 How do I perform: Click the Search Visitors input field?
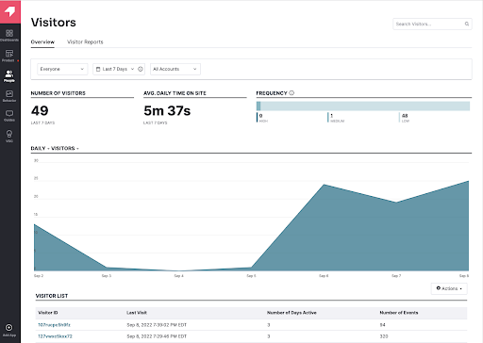432,24
